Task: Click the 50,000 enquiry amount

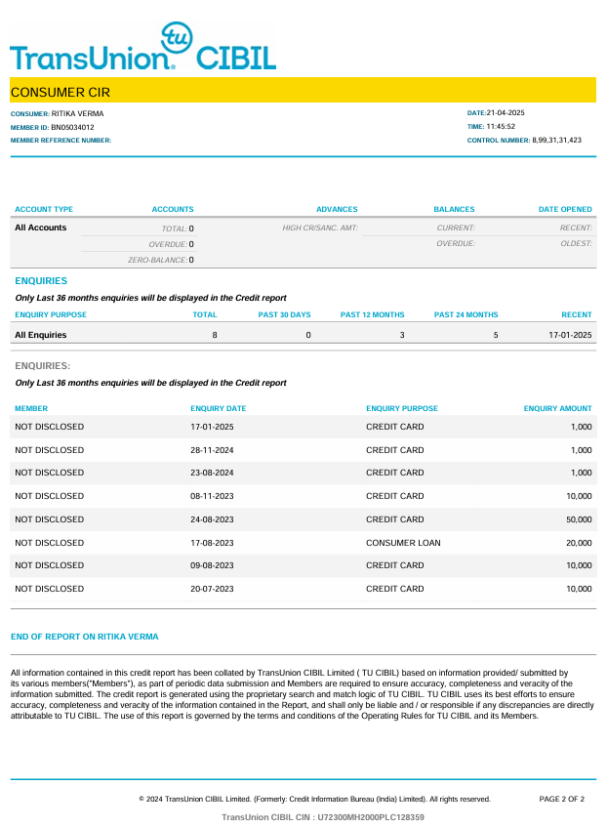Action: (x=579, y=519)
